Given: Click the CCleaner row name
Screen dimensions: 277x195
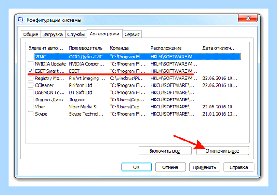Looking at the screenshot, I should click(x=44, y=85).
